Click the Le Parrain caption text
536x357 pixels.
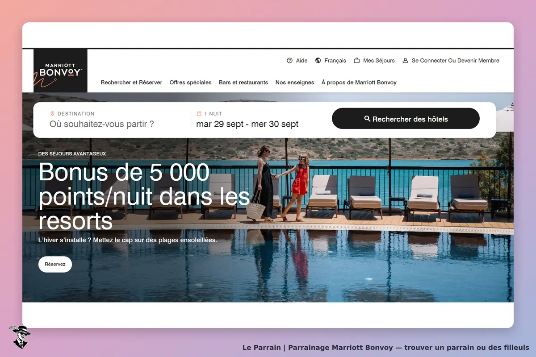386,347
